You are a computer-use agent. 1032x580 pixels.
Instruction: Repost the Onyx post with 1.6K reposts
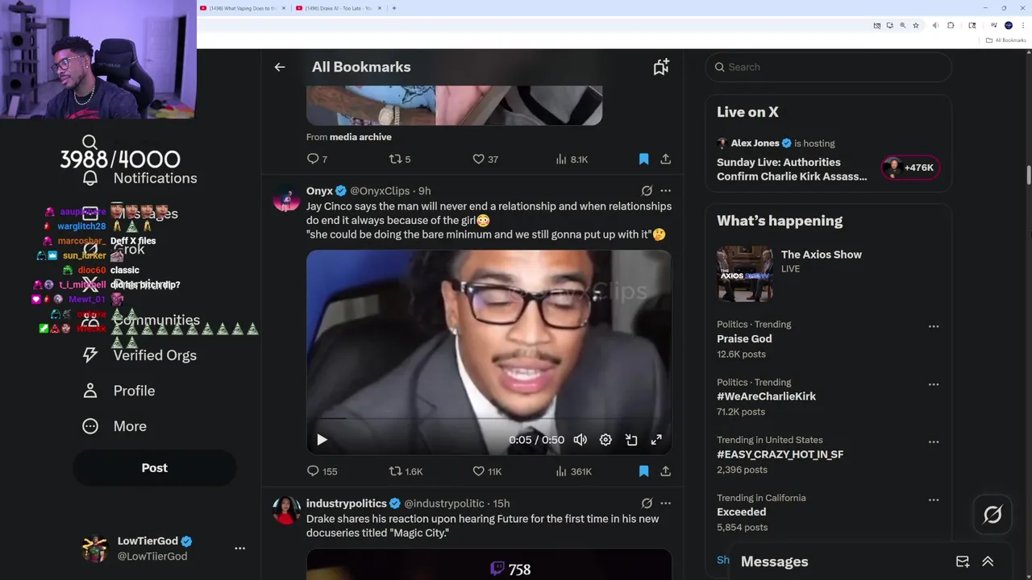coord(406,471)
